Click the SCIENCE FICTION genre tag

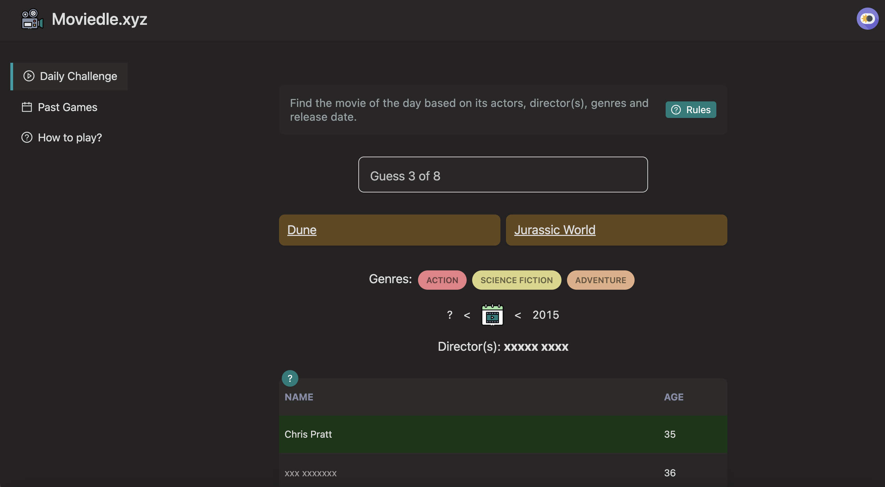coord(516,280)
